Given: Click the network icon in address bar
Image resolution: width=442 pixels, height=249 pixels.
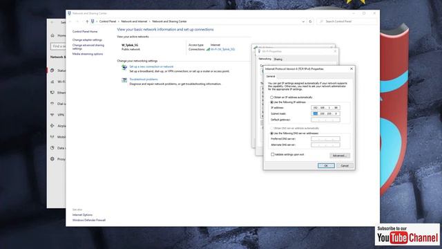Looking at the screenshot, I should [93, 21].
